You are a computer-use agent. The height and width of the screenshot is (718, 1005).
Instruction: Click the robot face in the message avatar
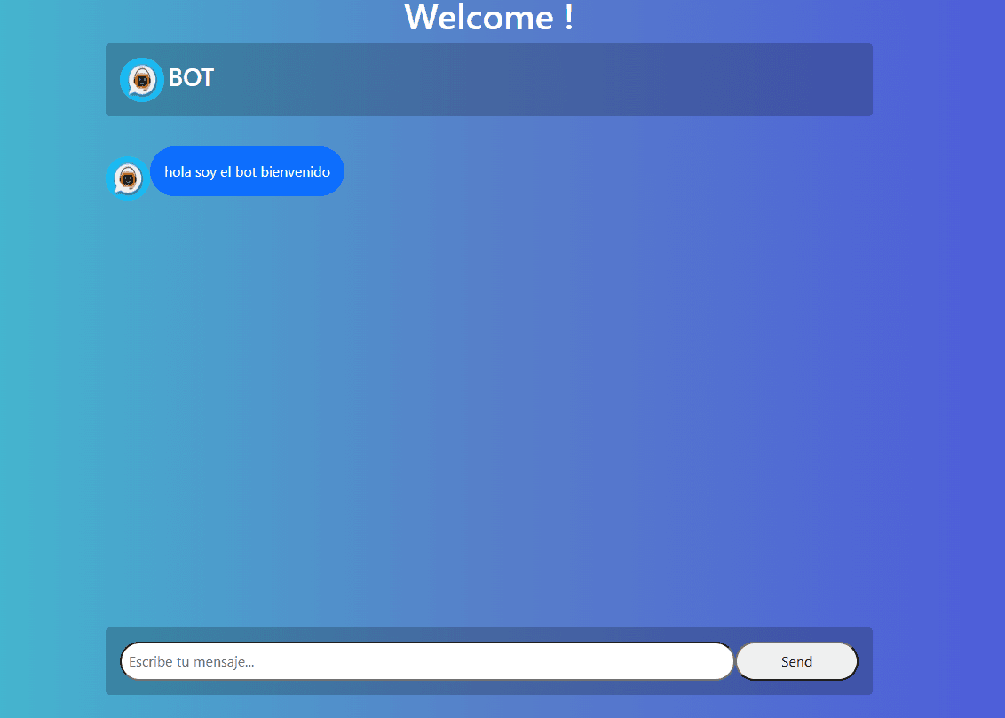coord(128,180)
